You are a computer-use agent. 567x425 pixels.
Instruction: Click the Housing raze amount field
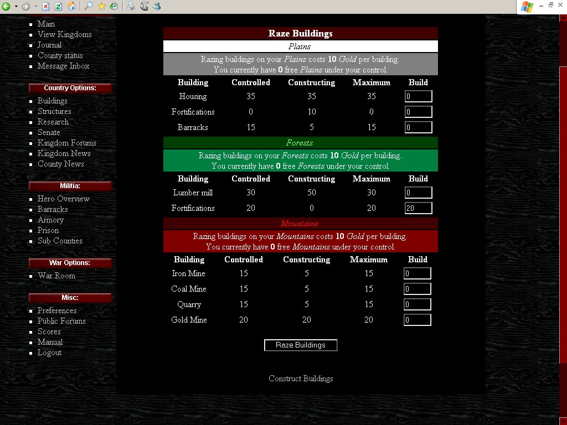click(x=418, y=96)
